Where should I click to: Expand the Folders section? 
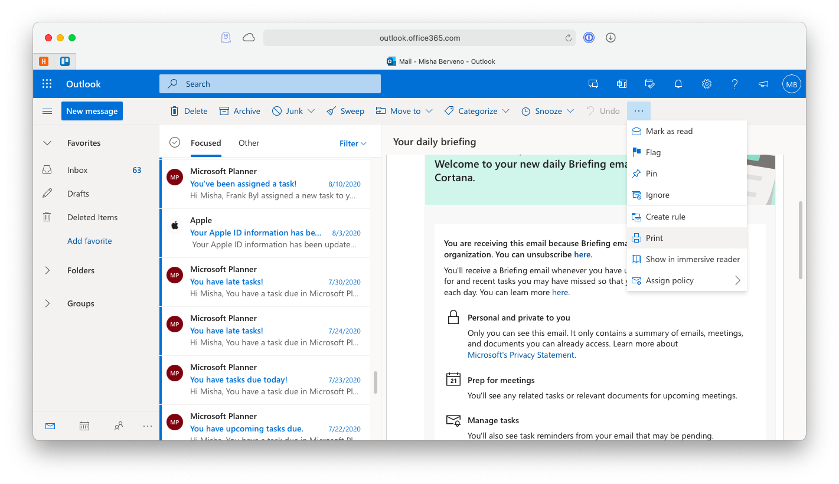point(47,270)
